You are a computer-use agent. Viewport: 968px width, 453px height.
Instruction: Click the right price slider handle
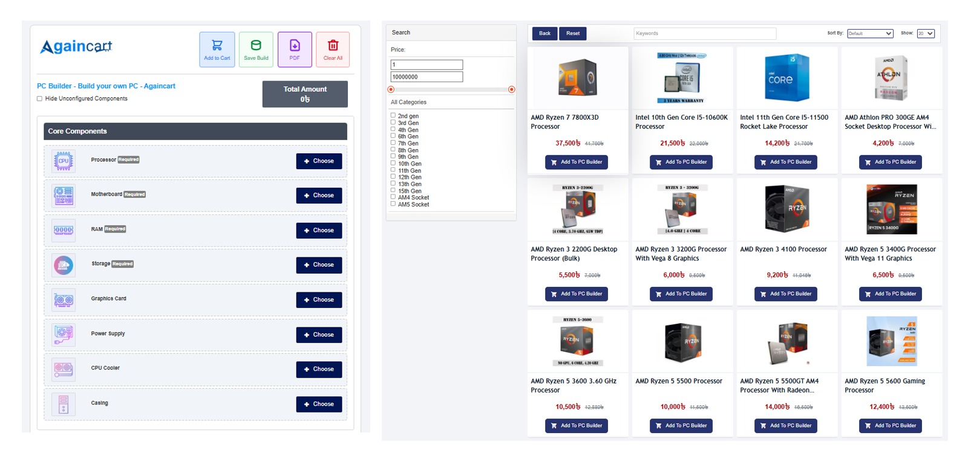click(x=512, y=89)
